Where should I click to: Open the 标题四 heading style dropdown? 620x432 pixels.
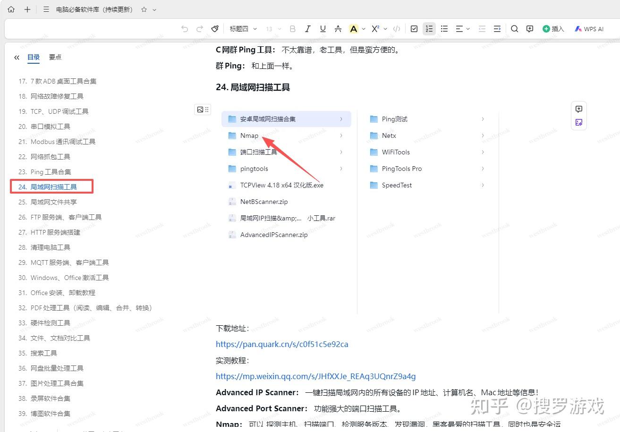click(x=243, y=29)
